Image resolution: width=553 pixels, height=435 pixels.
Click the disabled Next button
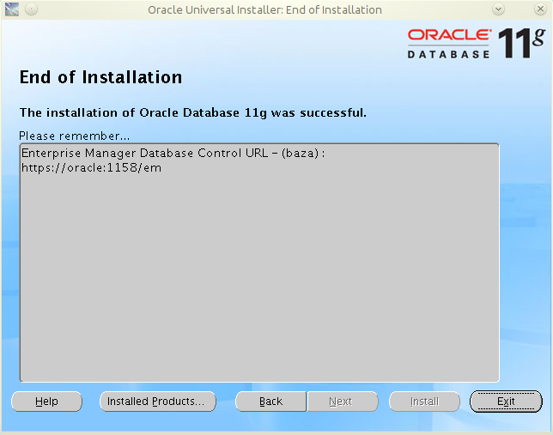click(343, 402)
